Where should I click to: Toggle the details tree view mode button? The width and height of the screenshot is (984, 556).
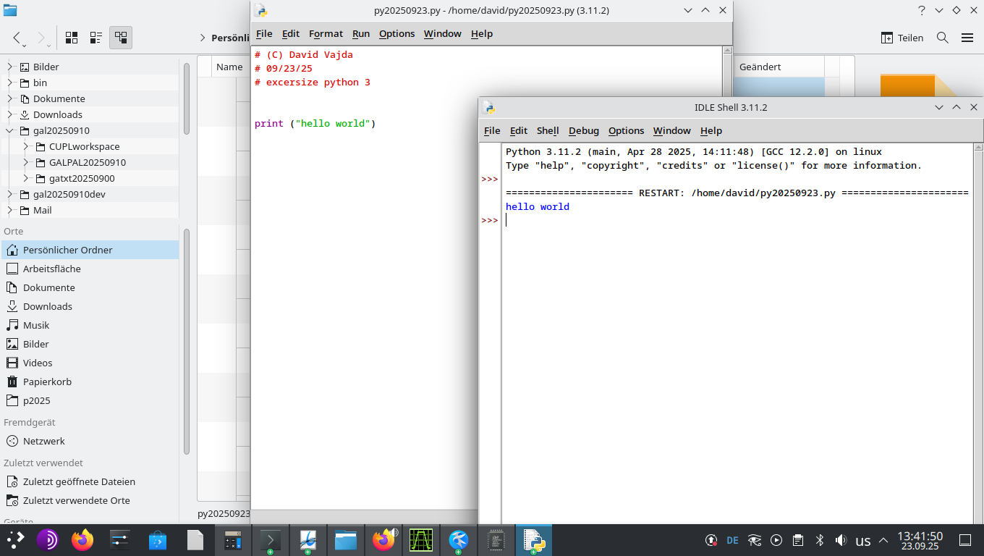tap(121, 38)
